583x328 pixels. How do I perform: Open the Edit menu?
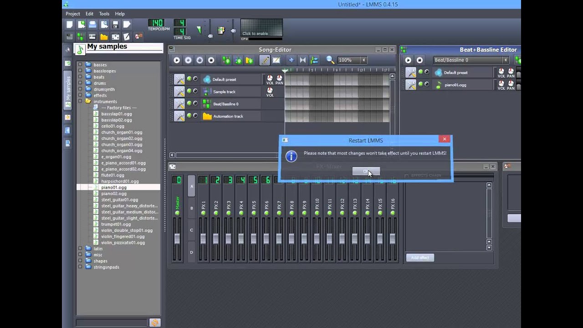tap(89, 14)
